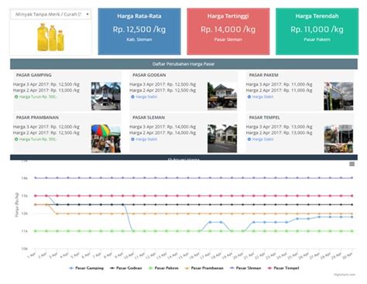Viewport: 367px width, 284px height.
Task: Click Pasar Godean black point at 15 Apr
Action: pyautogui.click(x=188, y=205)
